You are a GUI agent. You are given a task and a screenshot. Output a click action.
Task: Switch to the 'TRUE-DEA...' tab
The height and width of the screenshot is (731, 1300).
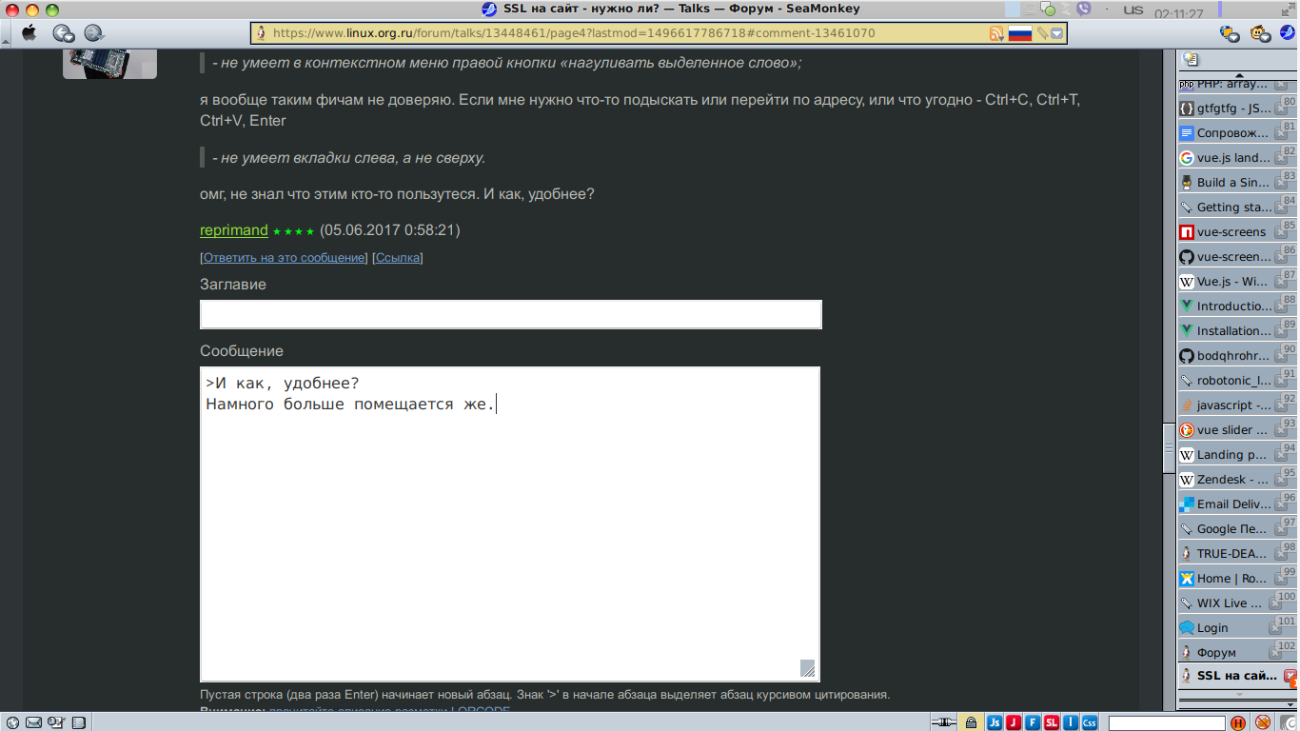1237,554
